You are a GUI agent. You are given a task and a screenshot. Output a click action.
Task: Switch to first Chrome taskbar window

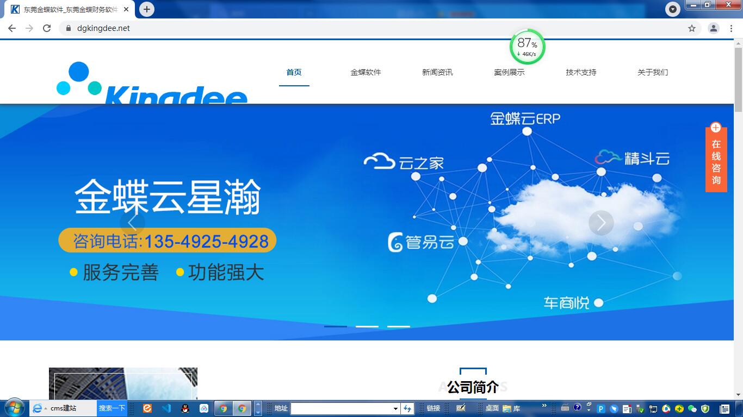223,408
